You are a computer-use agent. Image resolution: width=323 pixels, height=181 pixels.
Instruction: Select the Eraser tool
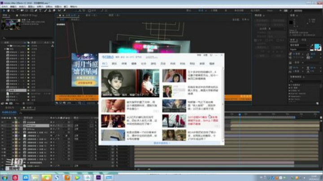point(54,10)
